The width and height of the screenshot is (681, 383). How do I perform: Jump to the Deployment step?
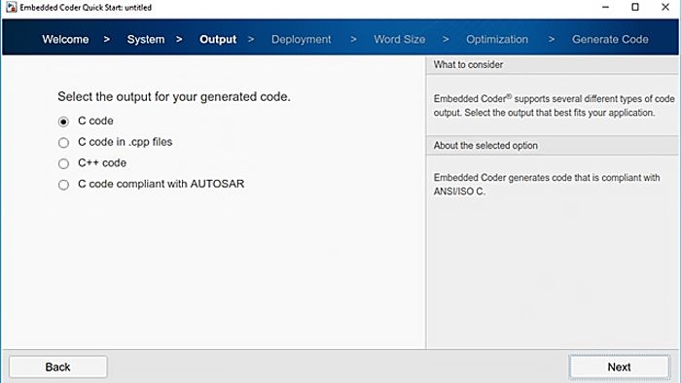click(x=302, y=40)
